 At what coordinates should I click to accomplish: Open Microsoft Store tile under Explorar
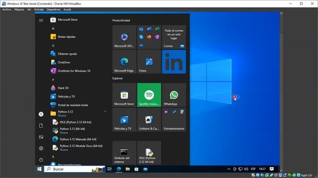[x=124, y=95]
